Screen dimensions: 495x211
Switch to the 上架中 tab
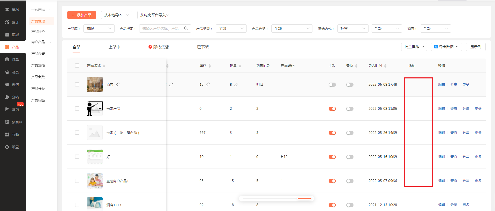click(x=115, y=47)
